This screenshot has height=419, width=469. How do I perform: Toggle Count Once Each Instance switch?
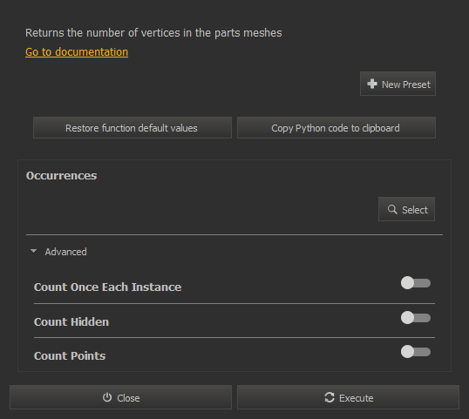[416, 283]
